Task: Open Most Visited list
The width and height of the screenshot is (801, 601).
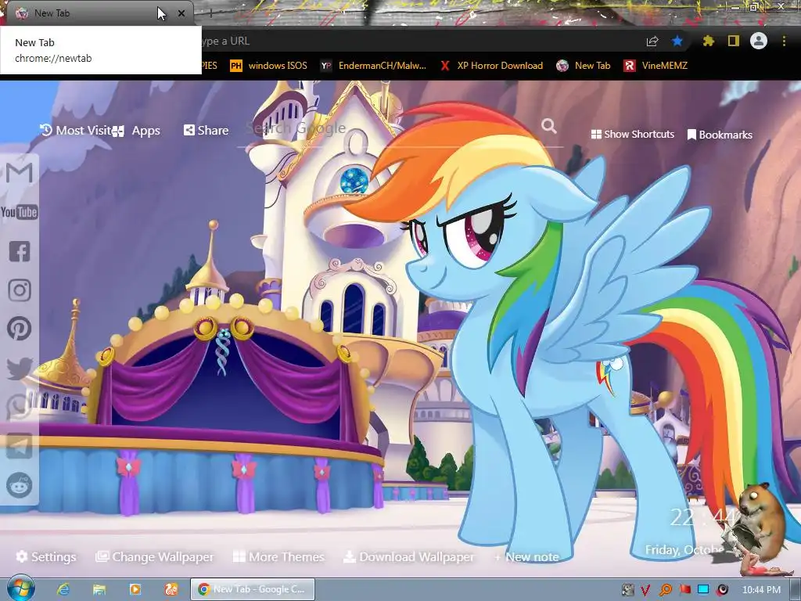Action: (x=76, y=131)
